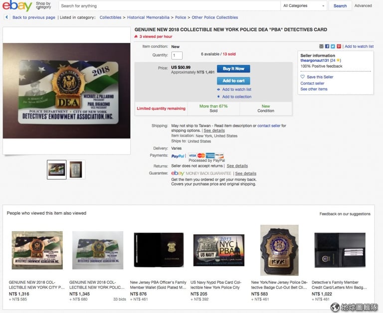The image size is (383, 313).
Task: Share listing on Facebook icon
Action: tap(327, 46)
